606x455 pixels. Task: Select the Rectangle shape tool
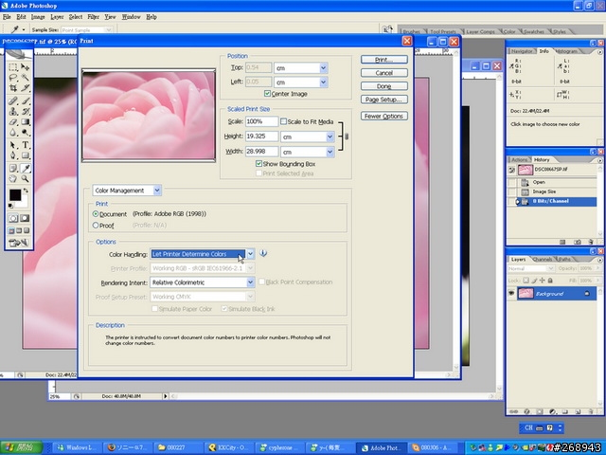(26, 155)
